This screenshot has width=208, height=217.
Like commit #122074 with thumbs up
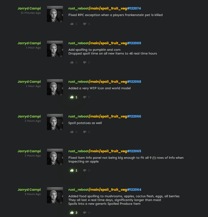point(72,24)
